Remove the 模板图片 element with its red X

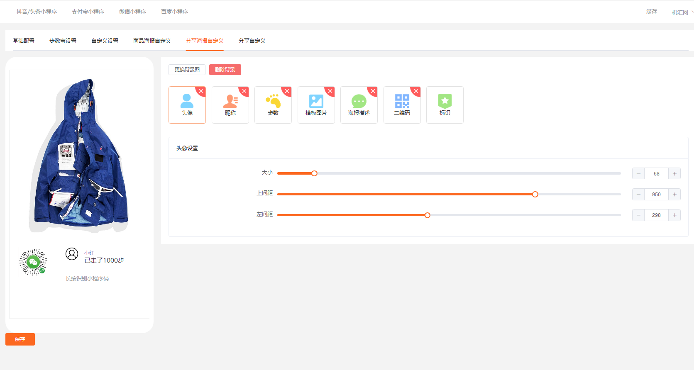click(330, 91)
